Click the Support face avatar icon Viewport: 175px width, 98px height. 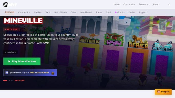coord(159,92)
